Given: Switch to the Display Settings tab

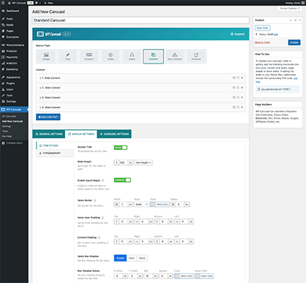Looking at the screenshot, I should (x=81, y=134).
